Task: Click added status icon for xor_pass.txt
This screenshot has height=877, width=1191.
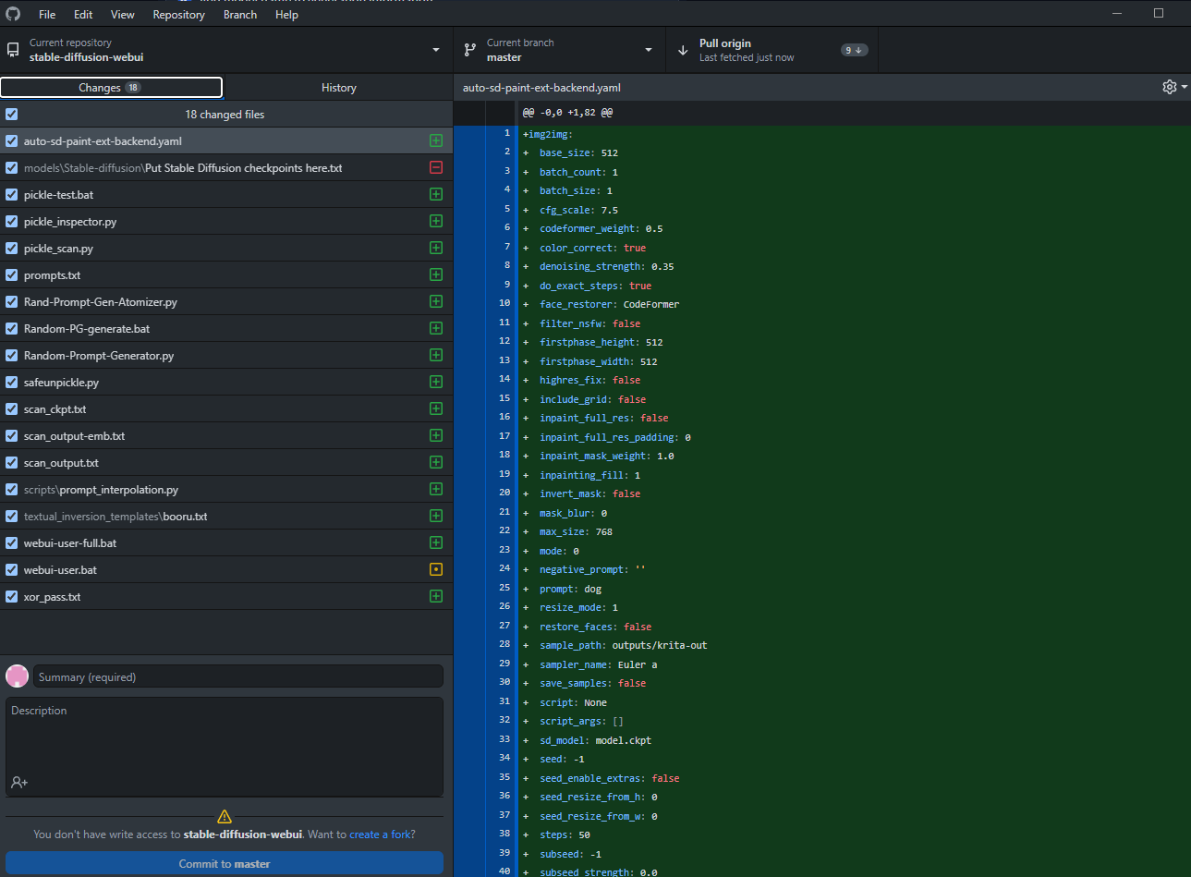Action: [436, 597]
